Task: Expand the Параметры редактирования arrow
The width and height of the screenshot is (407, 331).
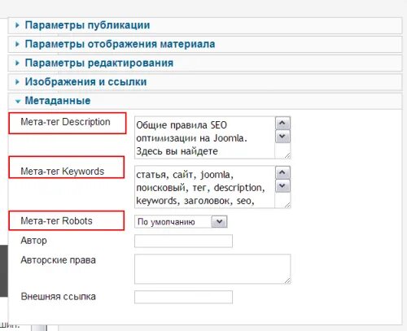Action: [x=17, y=63]
